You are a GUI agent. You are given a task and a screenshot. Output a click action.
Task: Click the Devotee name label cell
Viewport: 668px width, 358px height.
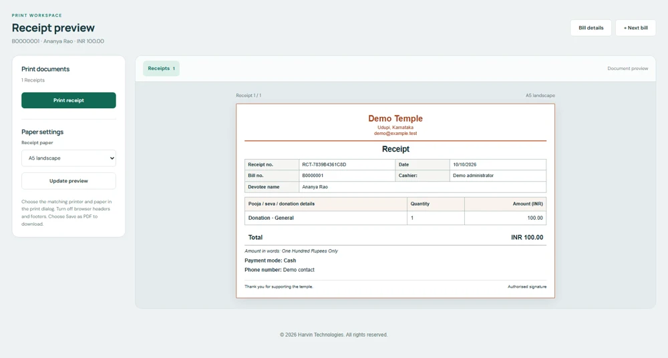(272, 186)
